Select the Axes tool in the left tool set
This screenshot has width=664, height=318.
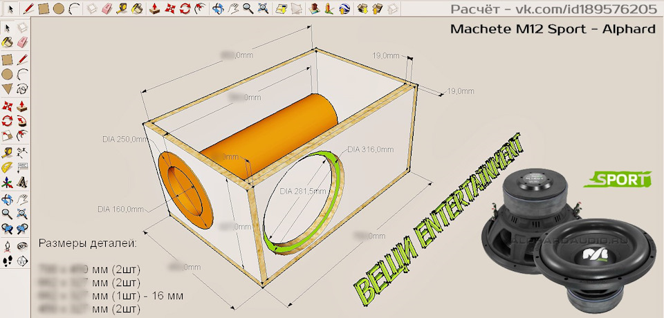click(7, 183)
